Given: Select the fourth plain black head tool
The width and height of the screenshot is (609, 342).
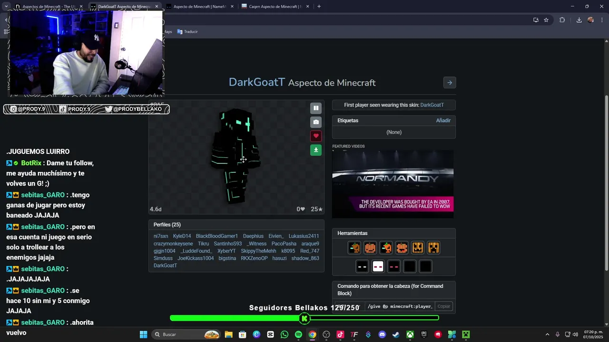Looking at the screenshot, I should 410,266.
